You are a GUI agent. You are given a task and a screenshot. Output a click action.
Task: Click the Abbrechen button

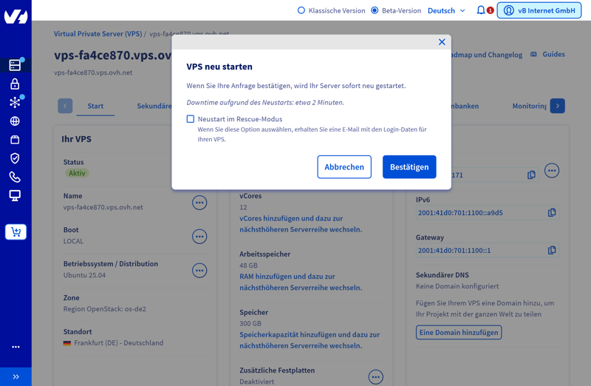pos(344,167)
